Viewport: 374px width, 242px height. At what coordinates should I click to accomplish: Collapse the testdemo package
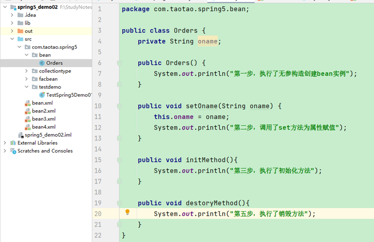point(27,87)
